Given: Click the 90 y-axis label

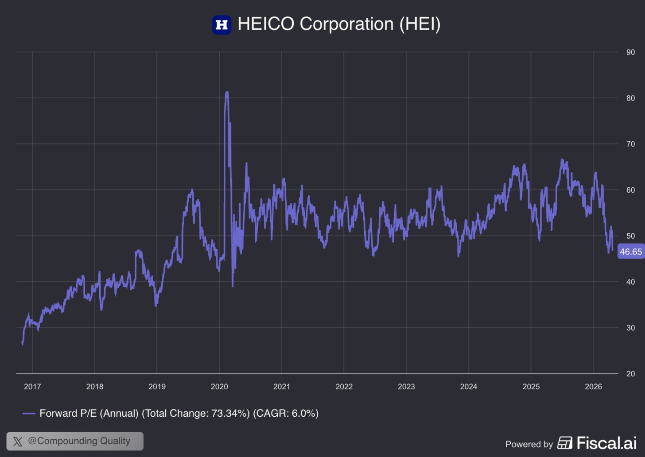Looking at the screenshot, I should pyautogui.click(x=630, y=52).
